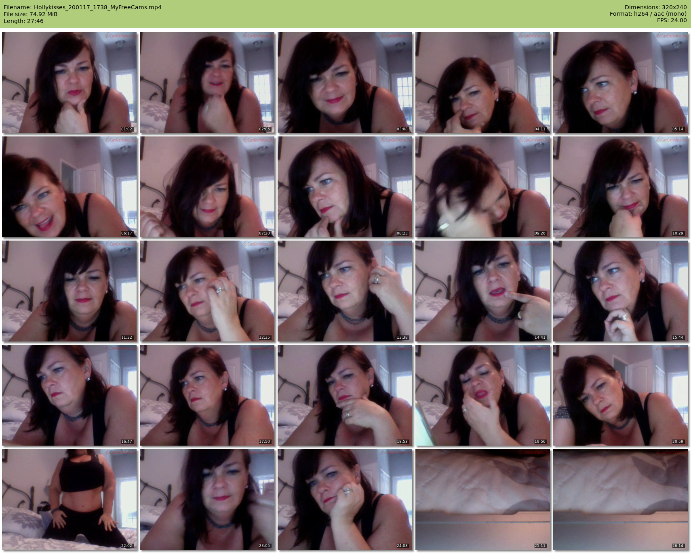691x553 pixels.
Task: Open the thumbnail stamped 01:02
Action: click(70, 83)
